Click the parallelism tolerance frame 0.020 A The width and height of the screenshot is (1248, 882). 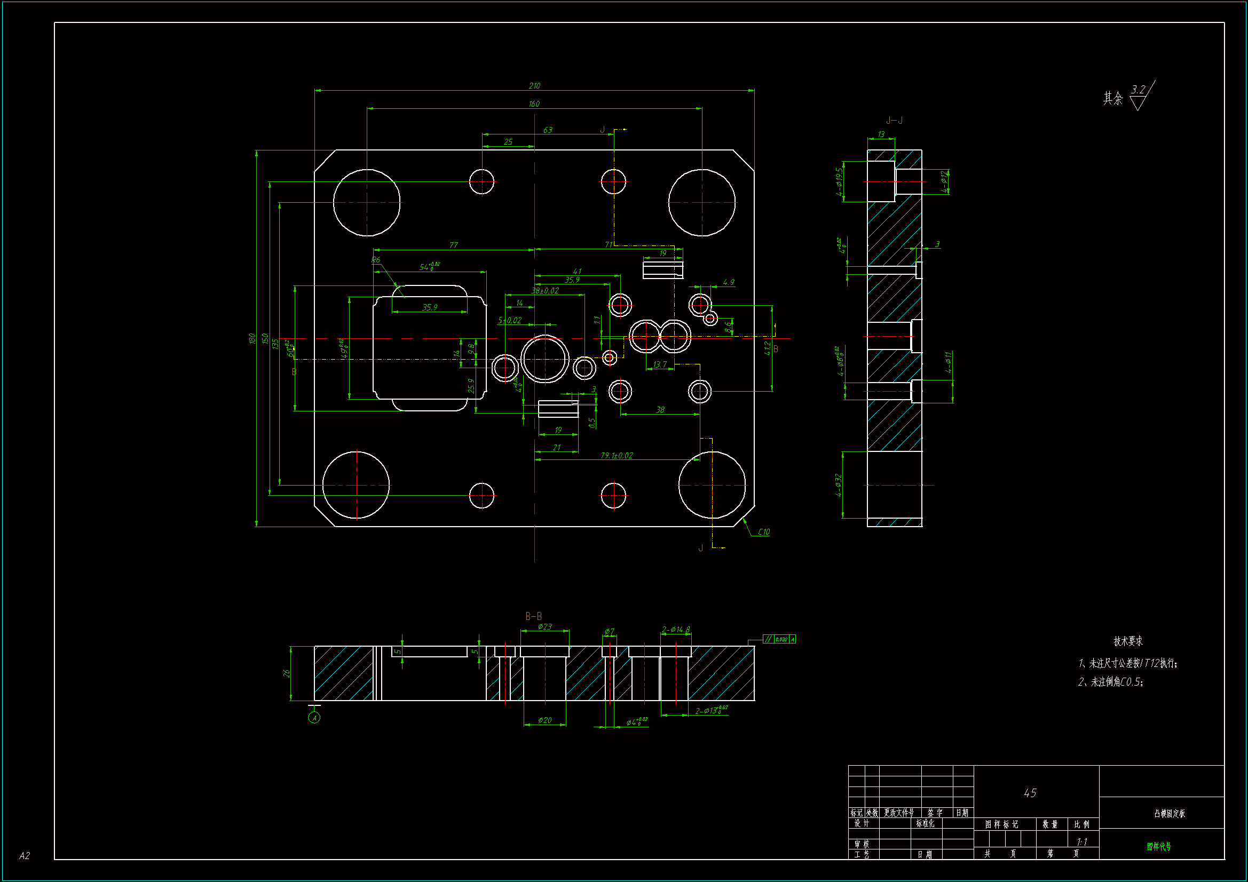(779, 639)
